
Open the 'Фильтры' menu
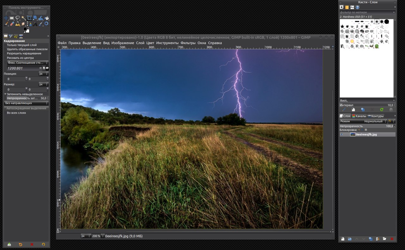click(x=188, y=43)
